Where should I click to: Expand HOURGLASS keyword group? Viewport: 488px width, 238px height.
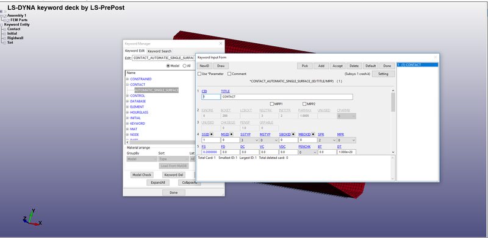(x=127, y=113)
